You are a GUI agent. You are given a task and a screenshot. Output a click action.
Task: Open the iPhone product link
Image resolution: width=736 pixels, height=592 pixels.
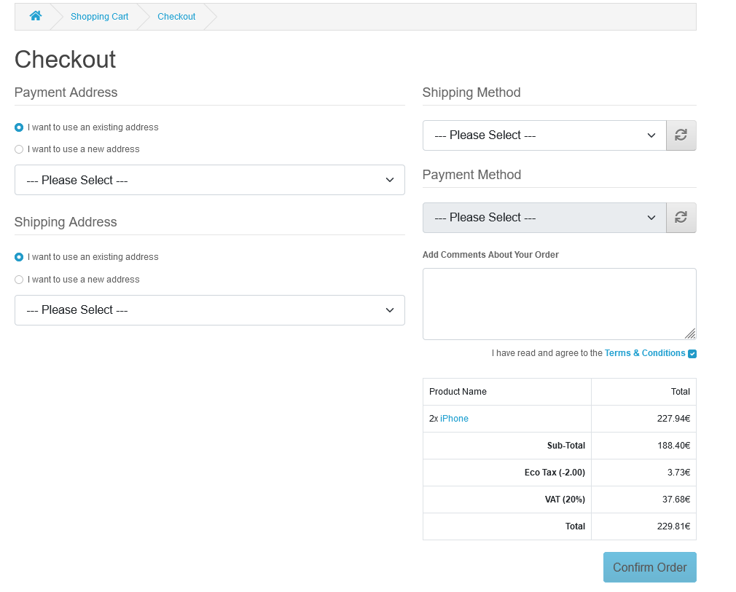pyautogui.click(x=454, y=418)
